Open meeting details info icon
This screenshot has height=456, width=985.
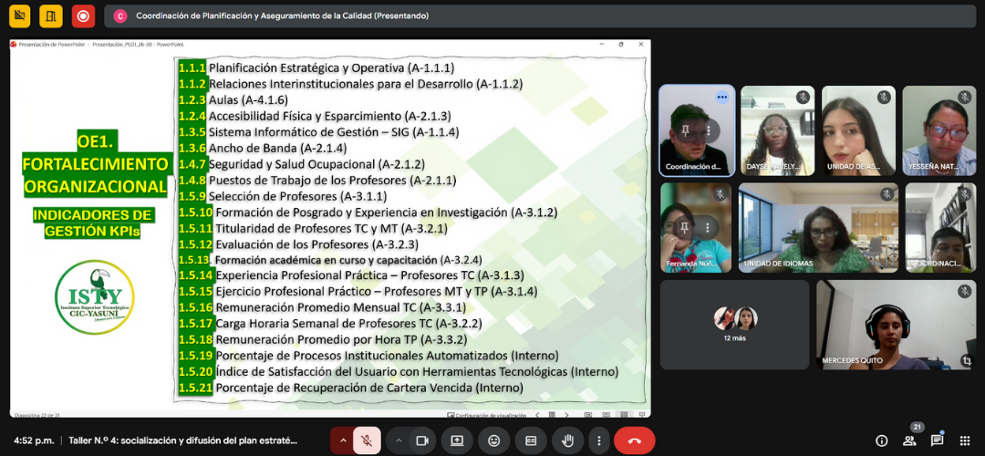(x=881, y=440)
